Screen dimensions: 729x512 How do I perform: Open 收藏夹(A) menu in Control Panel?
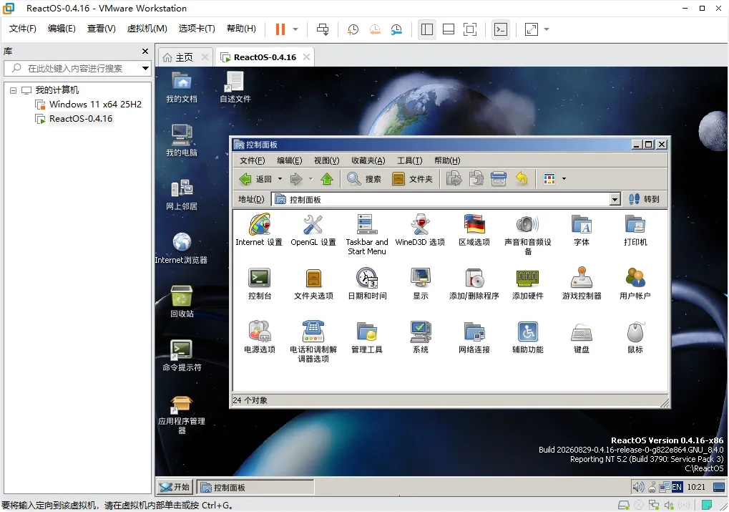pos(368,160)
